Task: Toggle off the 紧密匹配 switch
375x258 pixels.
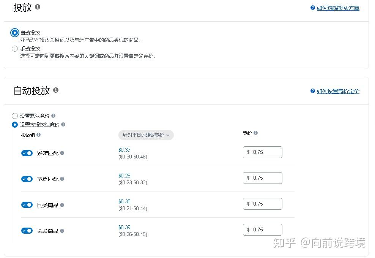Action: pos(27,153)
